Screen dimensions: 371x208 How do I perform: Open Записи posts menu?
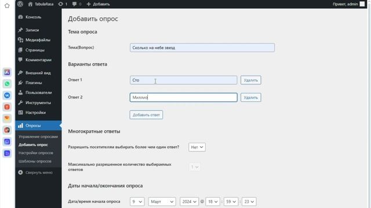(38, 30)
